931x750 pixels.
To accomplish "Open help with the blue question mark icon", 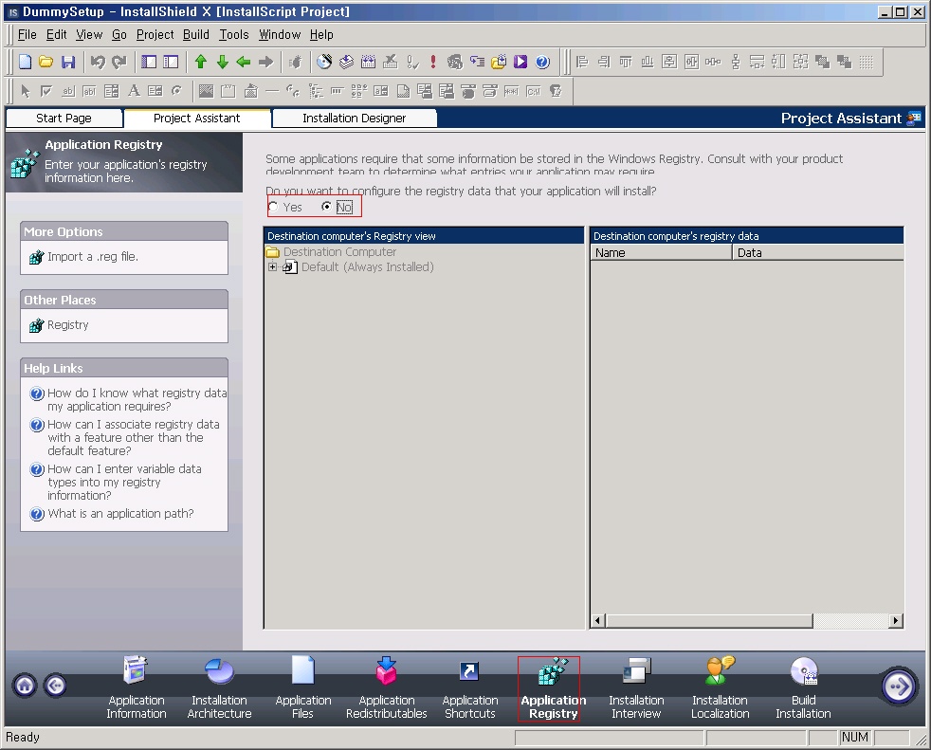I will pos(542,62).
